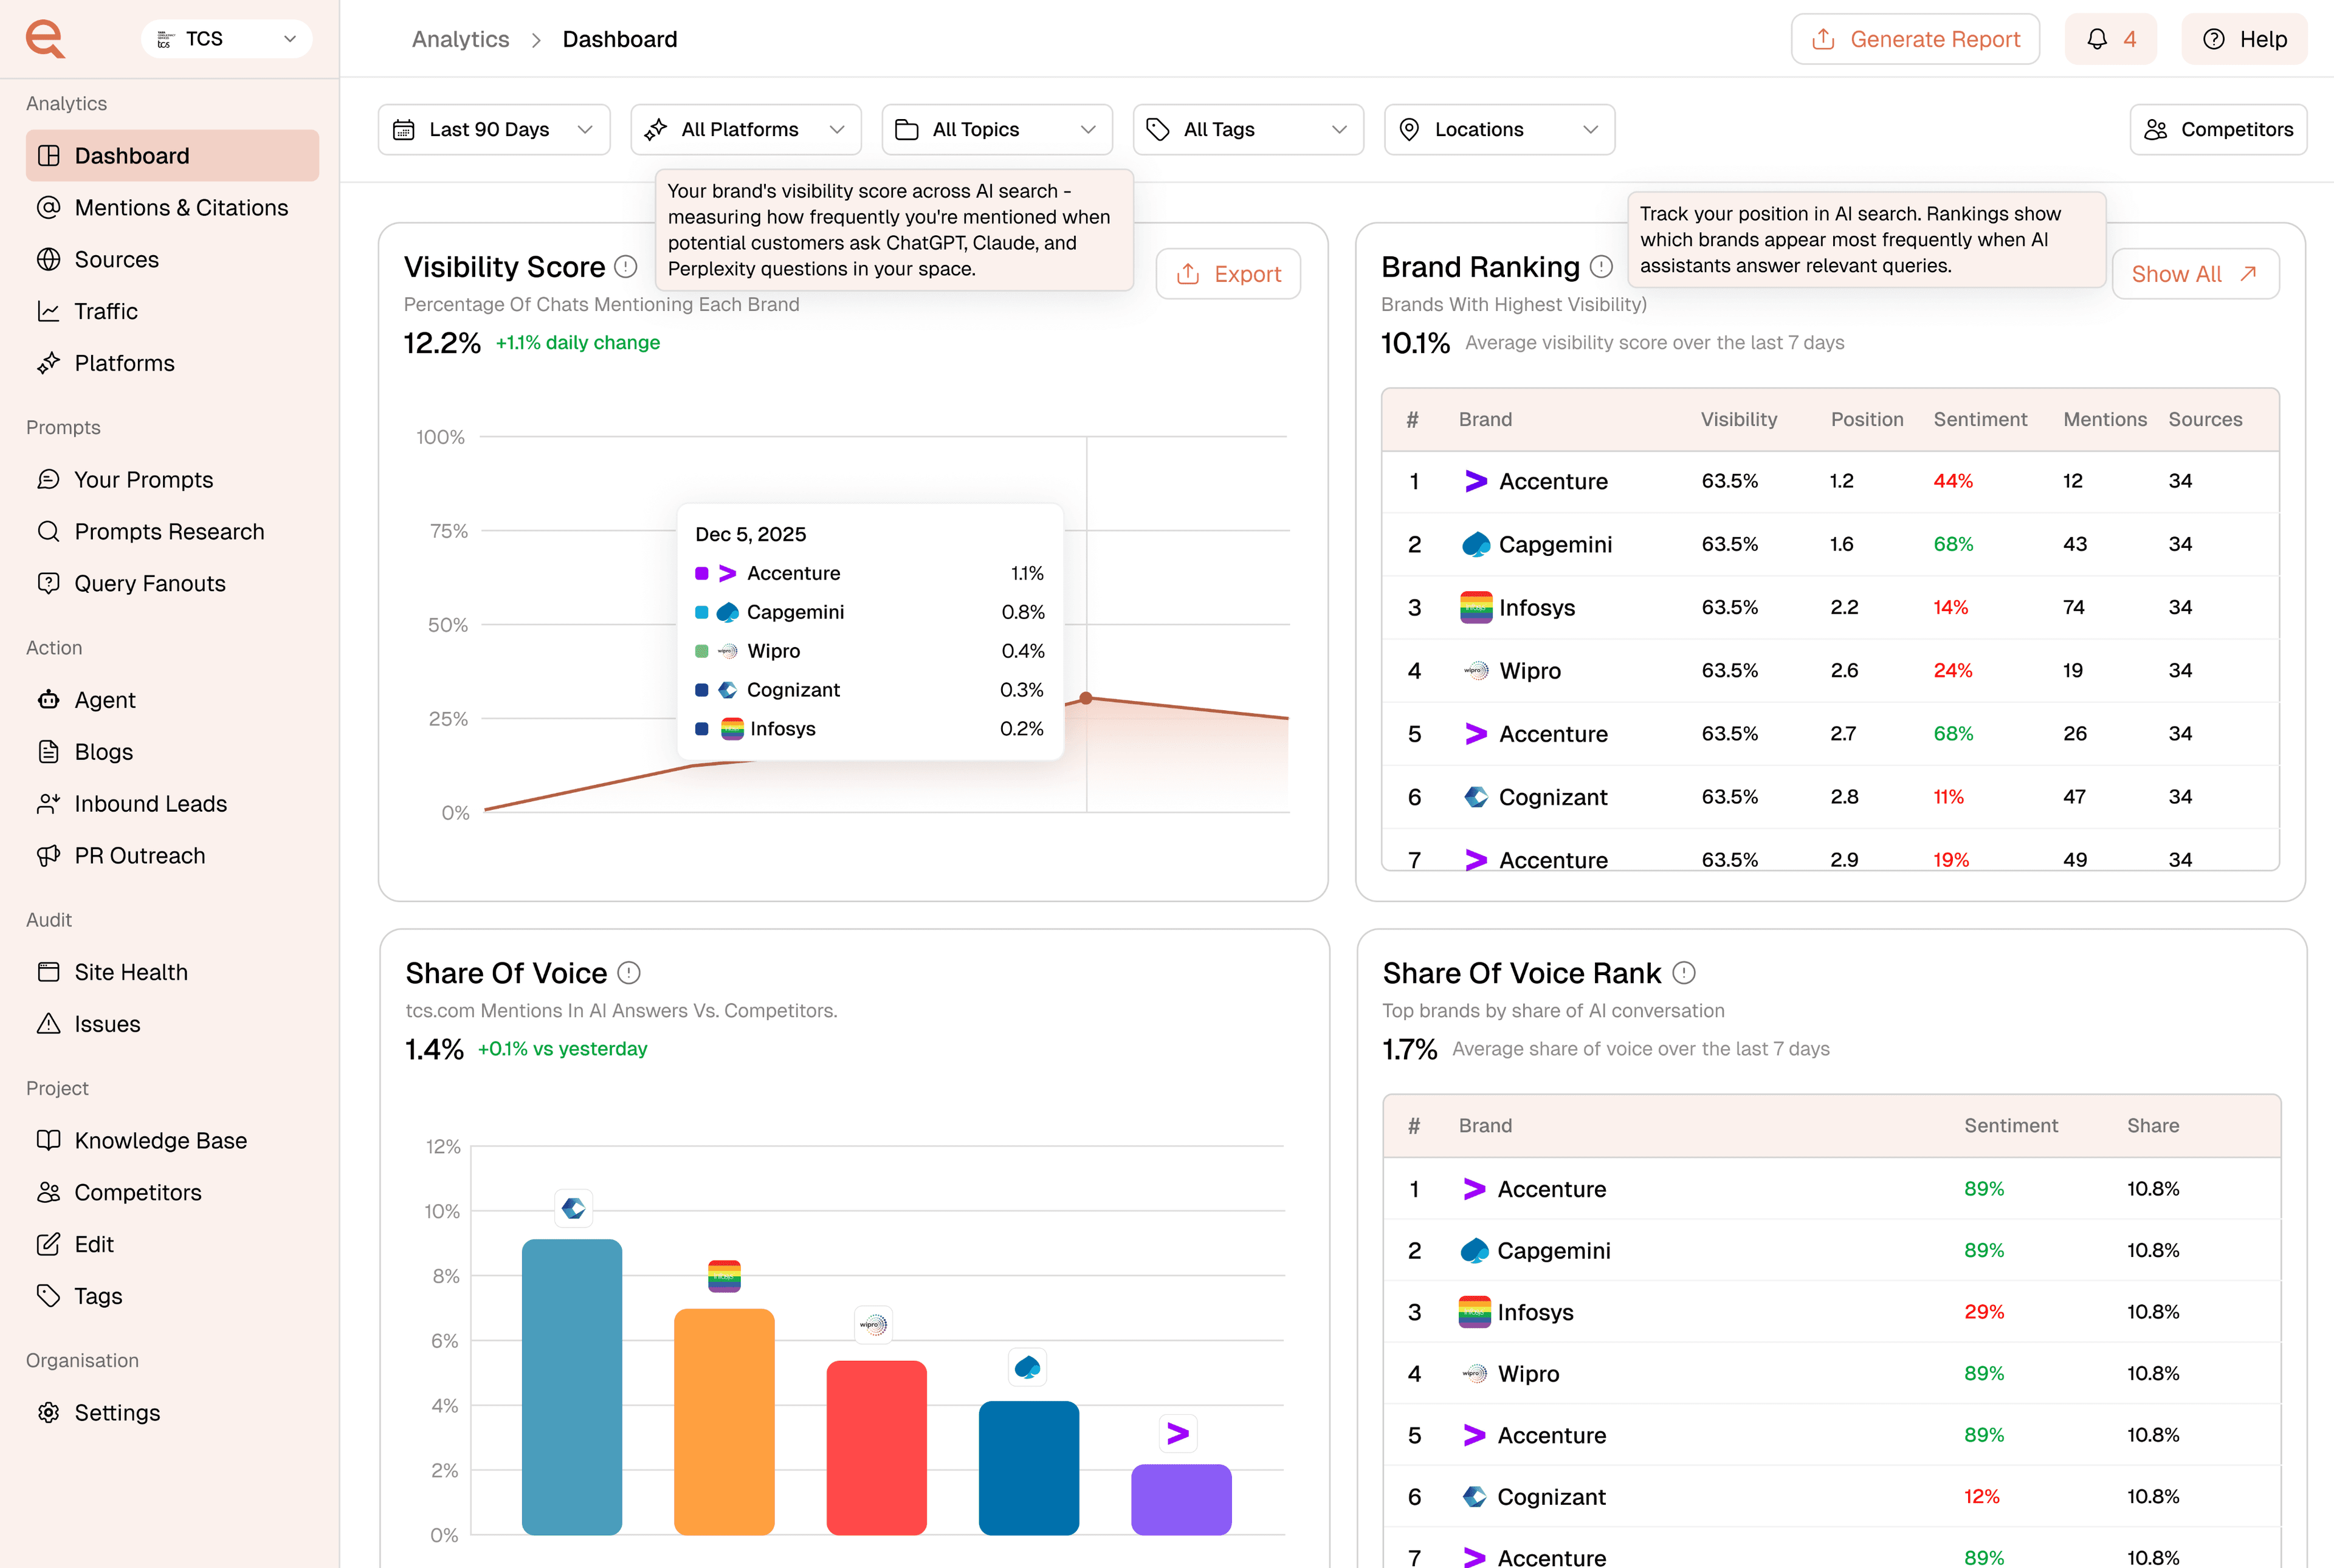This screenshot has width=2334, height=1568.
Task: Click the Share Of Voice info icon
Action: coord(628,973)
